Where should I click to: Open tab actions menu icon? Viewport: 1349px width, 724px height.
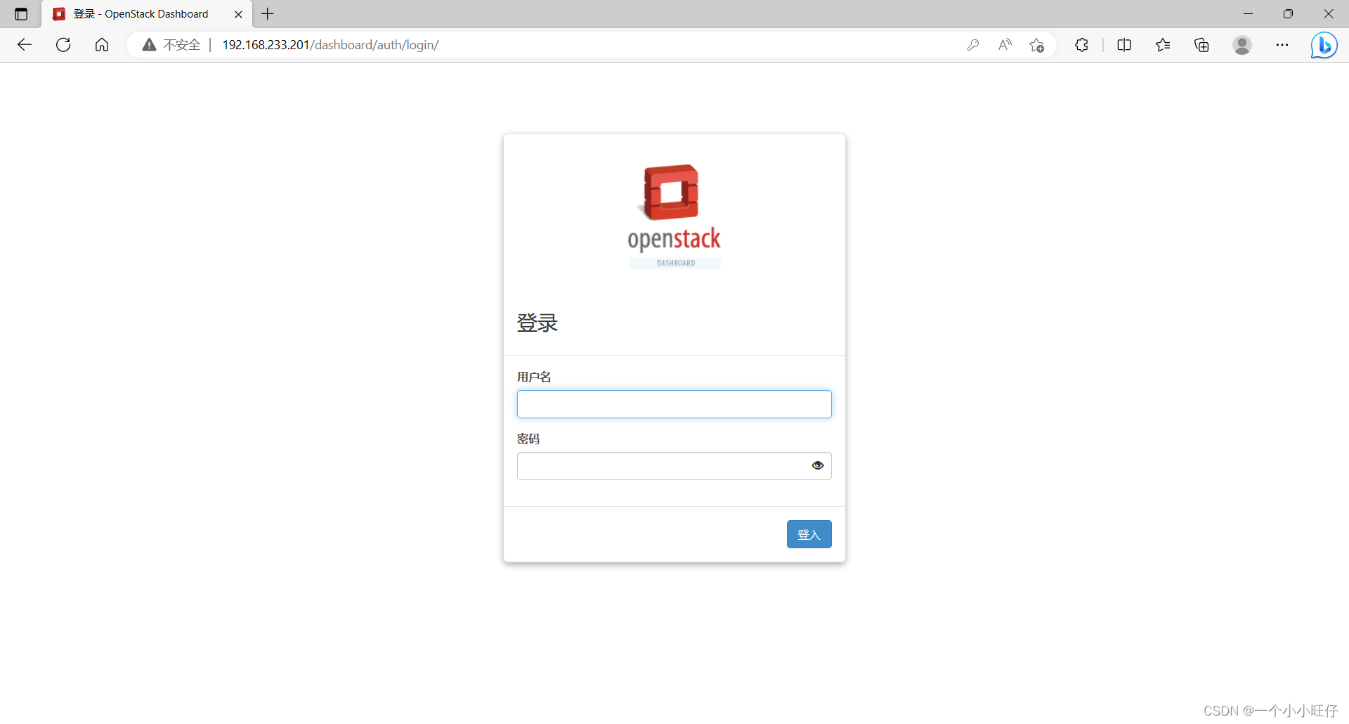coord(21,14)
